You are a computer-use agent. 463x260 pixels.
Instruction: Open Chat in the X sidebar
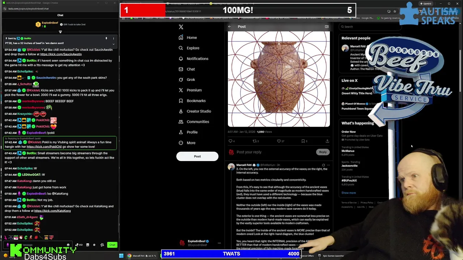tap(187, 69)
